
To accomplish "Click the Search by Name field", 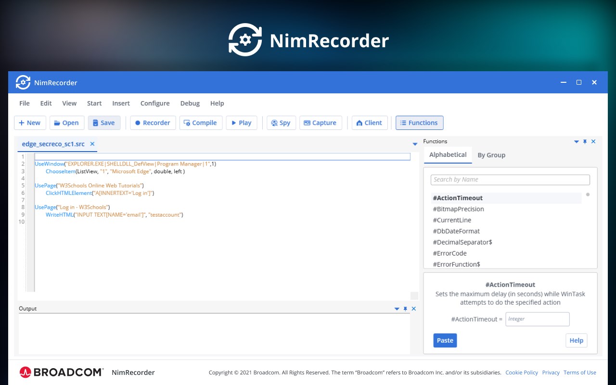I will (x=510, y=180).
